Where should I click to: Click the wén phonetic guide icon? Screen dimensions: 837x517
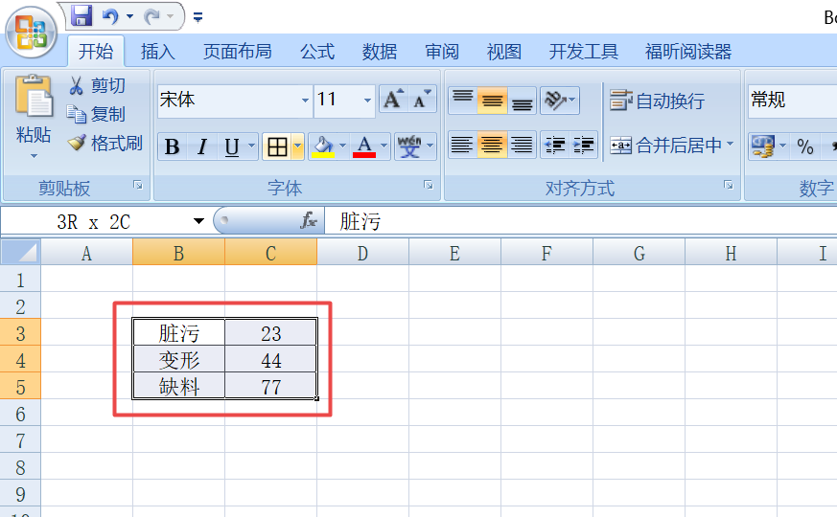coord(409,146)
